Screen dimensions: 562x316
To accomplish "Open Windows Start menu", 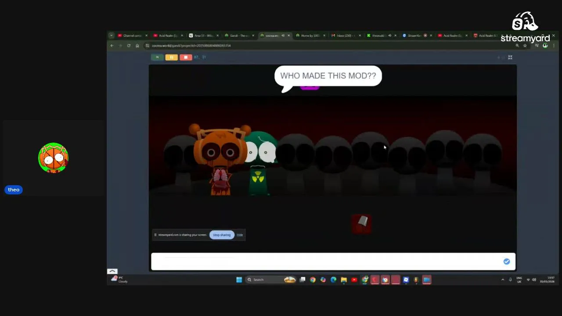I will tap(239, 280).
